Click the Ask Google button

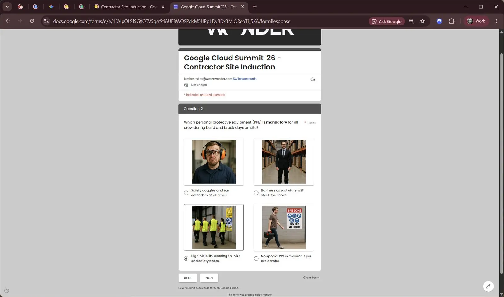pos(387,21)
